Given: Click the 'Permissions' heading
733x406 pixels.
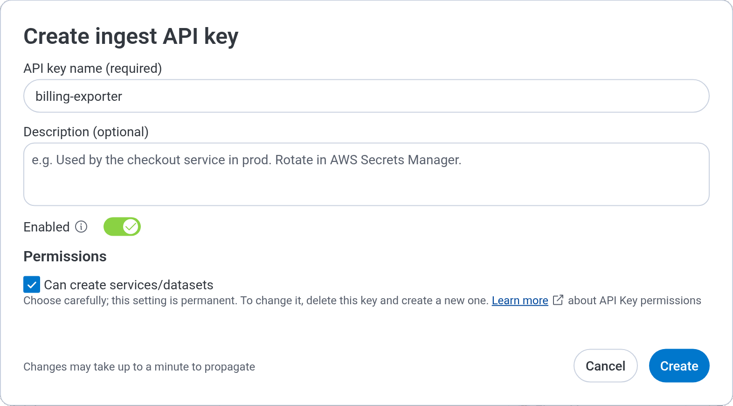Looking at the screenshot, I should pos(65,257).
